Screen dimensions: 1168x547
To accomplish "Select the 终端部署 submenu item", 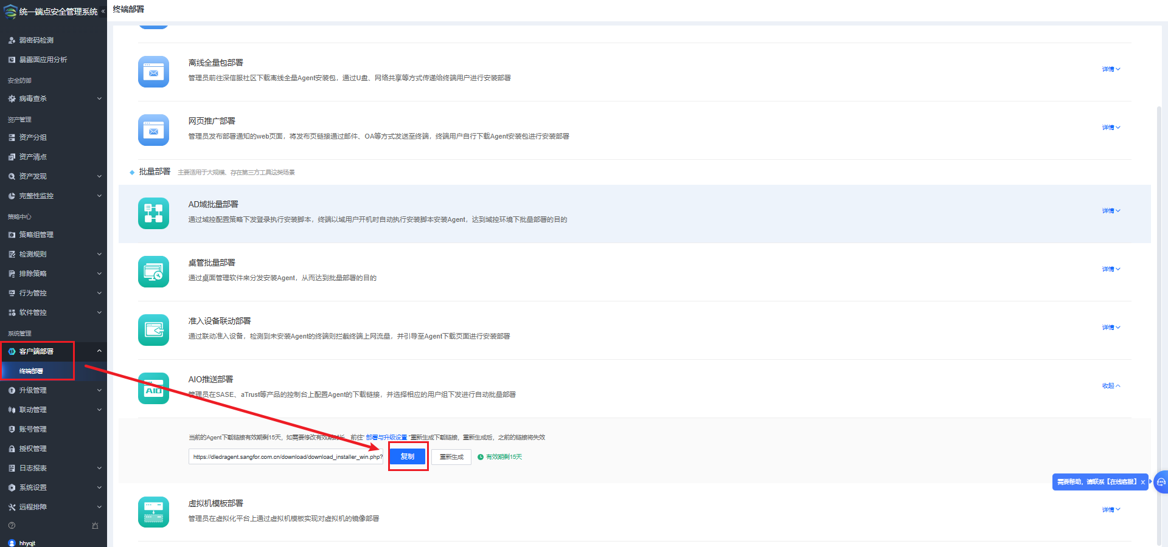I will pos(31,371).
